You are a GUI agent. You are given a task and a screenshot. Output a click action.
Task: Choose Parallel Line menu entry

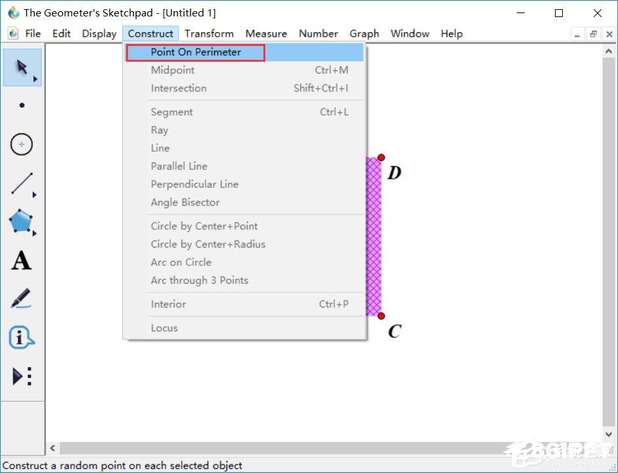click(x=244, y=166)
